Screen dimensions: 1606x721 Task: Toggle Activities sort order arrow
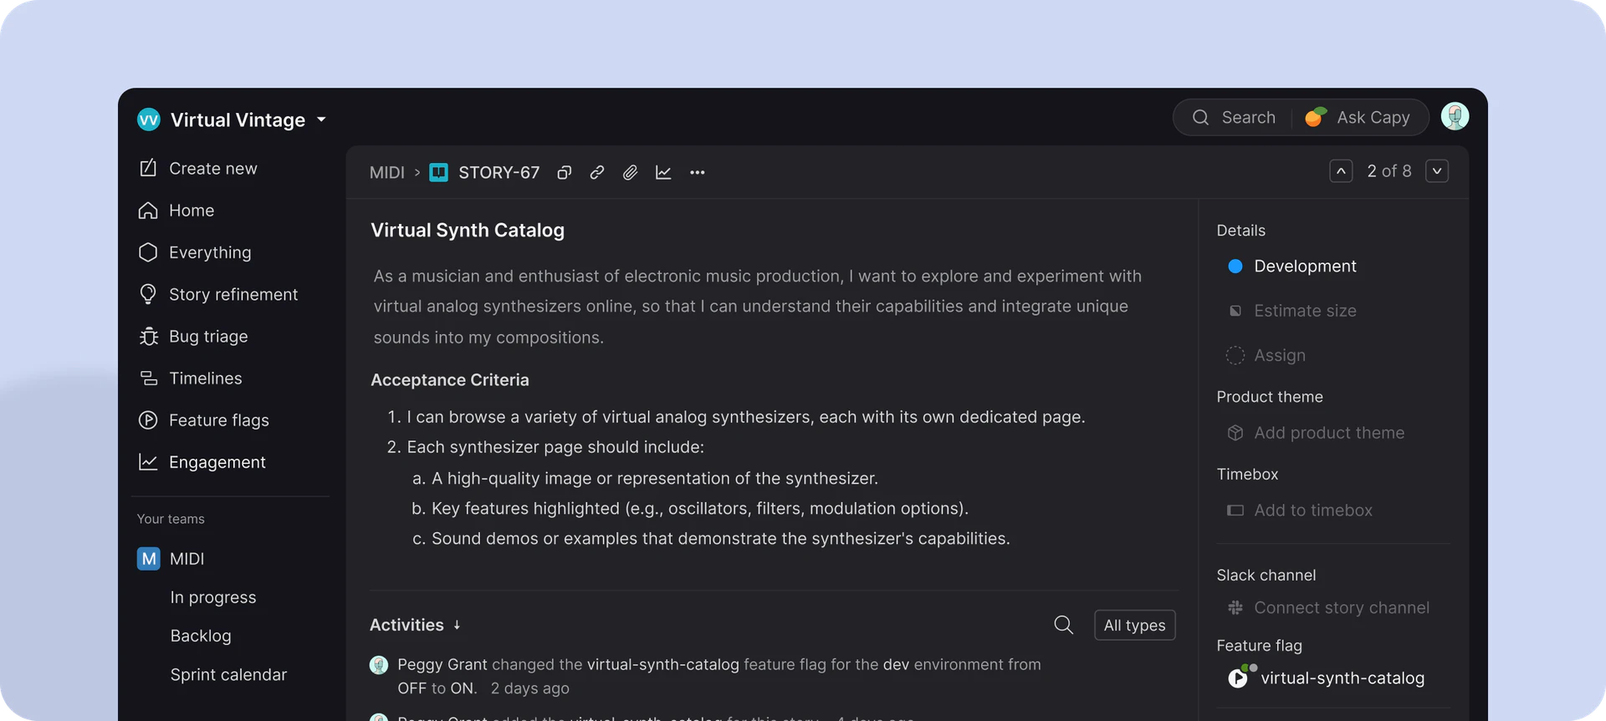coord(457,625)
